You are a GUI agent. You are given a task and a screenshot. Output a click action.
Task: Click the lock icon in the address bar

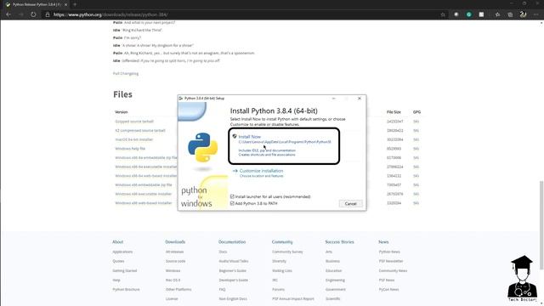[48, 14]
